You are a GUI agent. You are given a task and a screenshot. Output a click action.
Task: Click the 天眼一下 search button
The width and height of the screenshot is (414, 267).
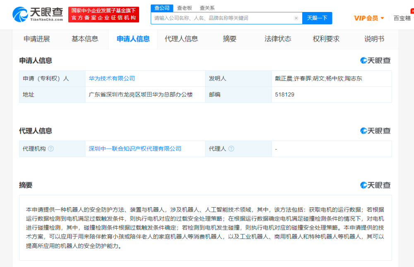pos(317,18)
